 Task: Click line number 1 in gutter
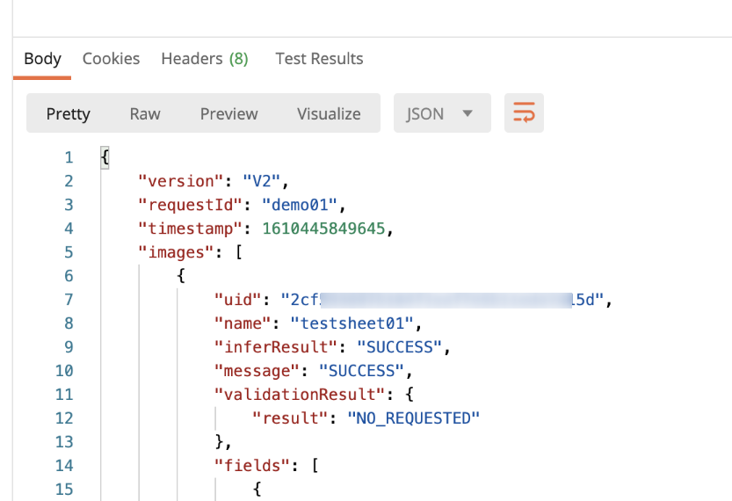68,157
